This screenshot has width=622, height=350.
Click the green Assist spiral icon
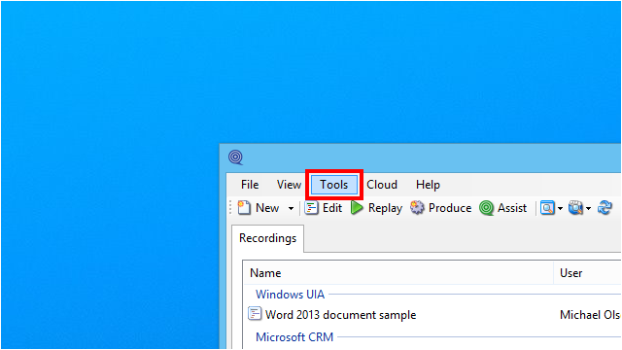(x=486, y=207)
